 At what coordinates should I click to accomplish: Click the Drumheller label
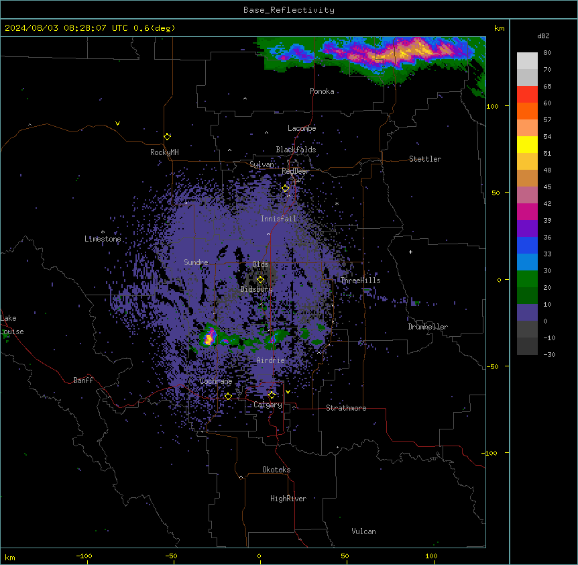coord(428,327)
